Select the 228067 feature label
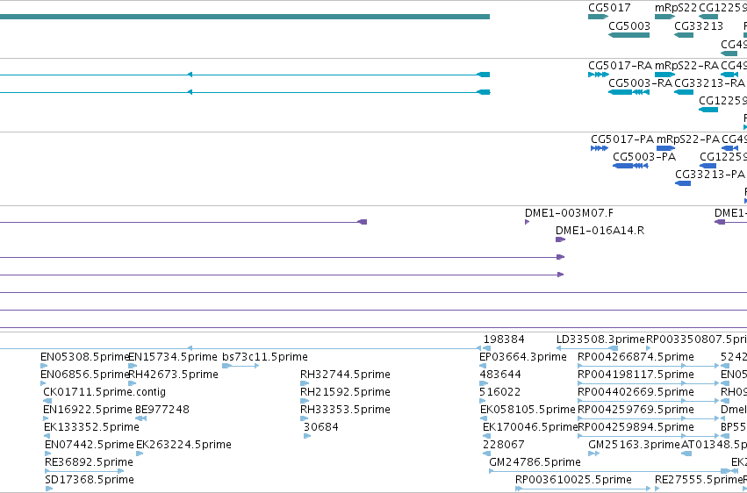The image size is (747, 493). coord(504,445)
